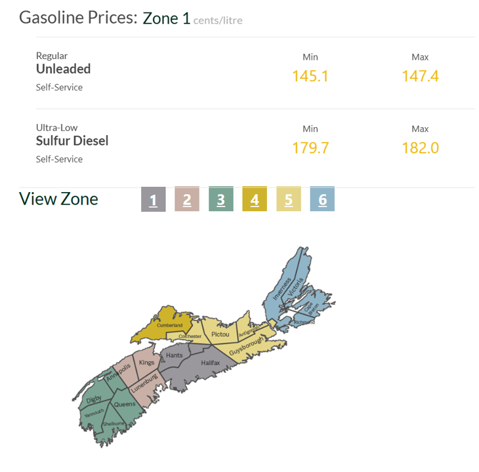The image size is (479, 472).
Task: Switch to Zone 2 prices
Action: (187, 200)
